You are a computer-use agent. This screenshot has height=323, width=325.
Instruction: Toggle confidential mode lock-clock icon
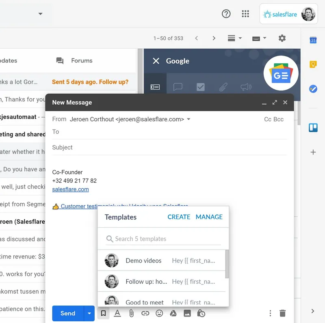tap(201, 313)
